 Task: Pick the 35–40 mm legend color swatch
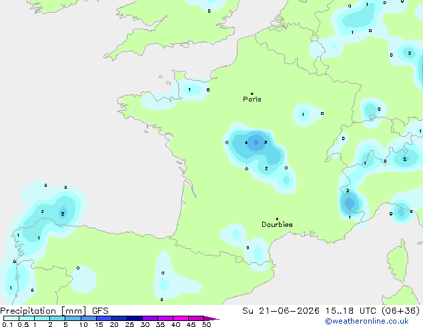click(165, 318)
